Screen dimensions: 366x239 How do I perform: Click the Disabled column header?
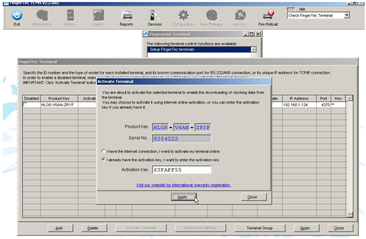[32, 98]
